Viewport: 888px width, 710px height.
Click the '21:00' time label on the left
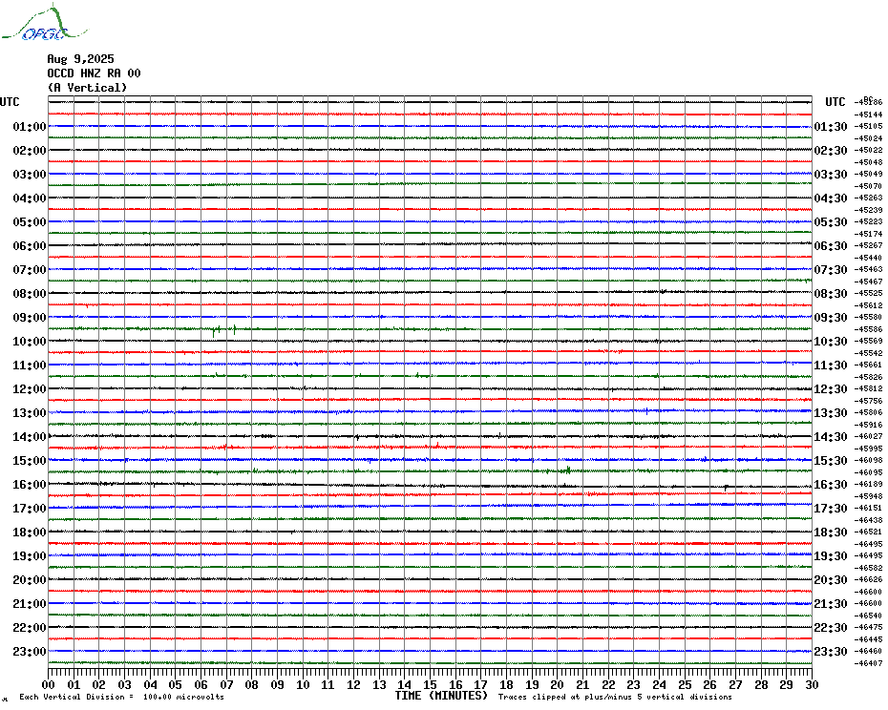30,603
